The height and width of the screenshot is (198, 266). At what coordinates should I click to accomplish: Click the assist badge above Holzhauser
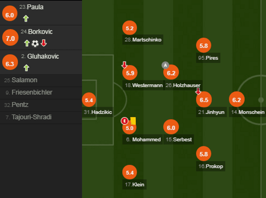[165, 65]
